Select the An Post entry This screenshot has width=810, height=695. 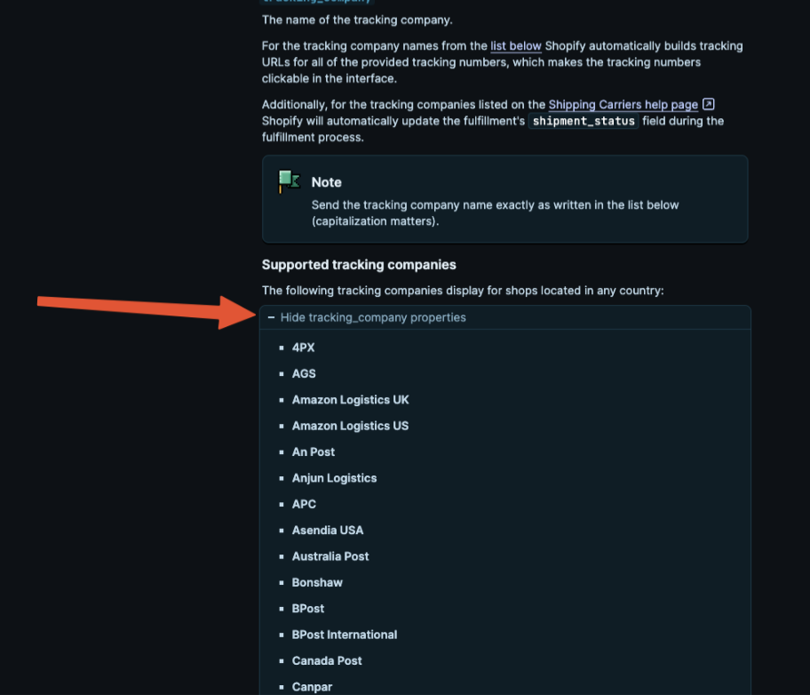point(314,451)
